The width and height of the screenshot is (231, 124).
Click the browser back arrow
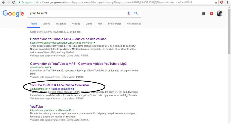click(3, 2)
